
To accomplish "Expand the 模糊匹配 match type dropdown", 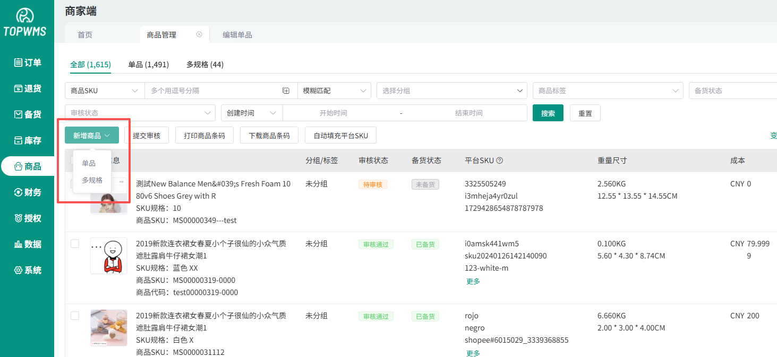I will (x=334, y=91).
